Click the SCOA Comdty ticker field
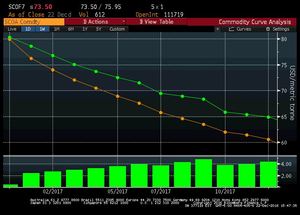The height and width of the screenshot is (215, 300). click(33, 22)
